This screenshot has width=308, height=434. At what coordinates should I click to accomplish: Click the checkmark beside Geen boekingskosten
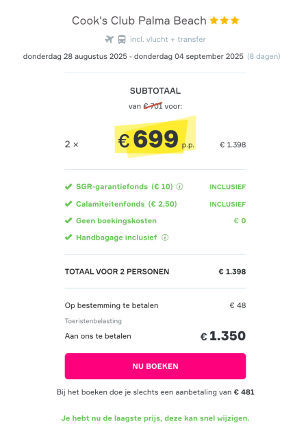click(68, 220)
